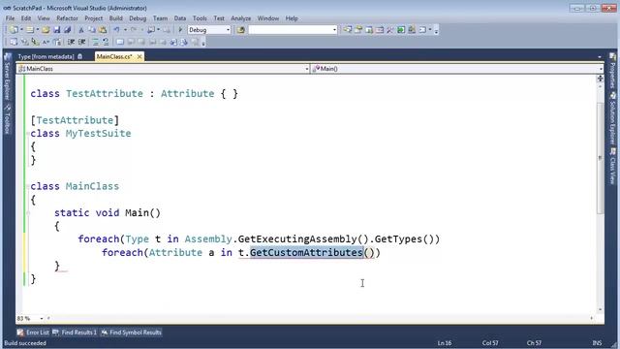Open the Debug menu
The height and width of the screenshot is (349, 620).
(138, 18)
